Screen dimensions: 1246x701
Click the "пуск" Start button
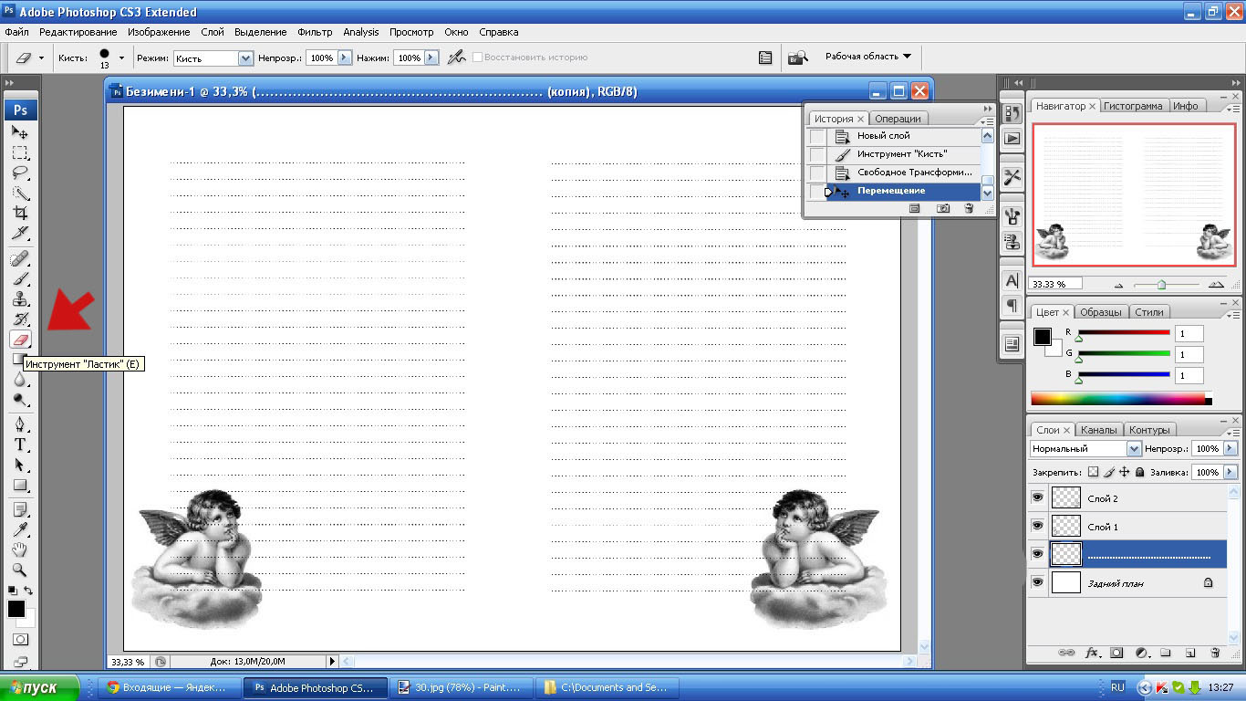tap(39, 687)
